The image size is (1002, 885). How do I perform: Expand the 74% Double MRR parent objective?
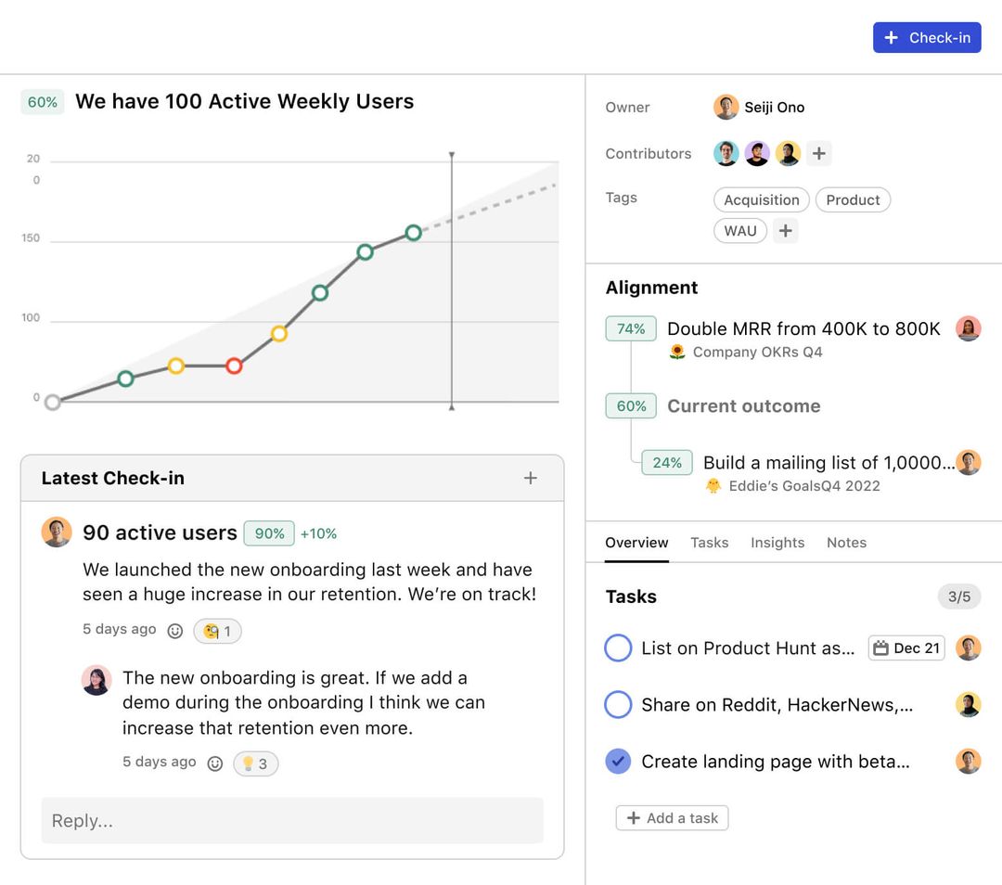803,328
